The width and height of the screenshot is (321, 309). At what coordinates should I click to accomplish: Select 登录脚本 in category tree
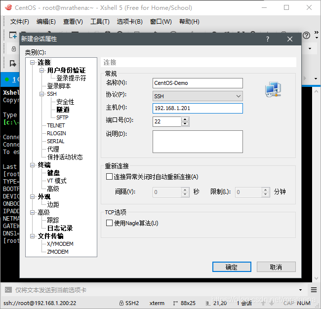coord(59,86)
